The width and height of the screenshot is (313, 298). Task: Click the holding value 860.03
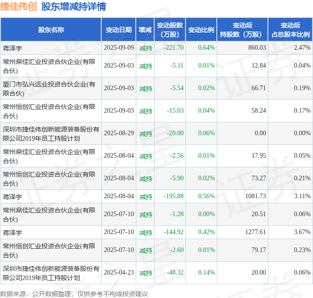(x=257, y=47)
